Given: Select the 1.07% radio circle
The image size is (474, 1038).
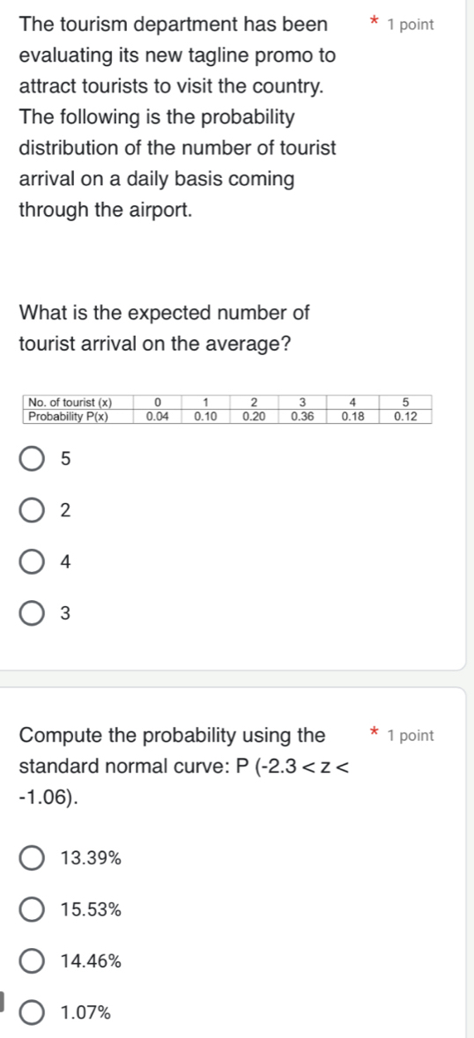Looking at the screenshot, I should point(33,1012).
